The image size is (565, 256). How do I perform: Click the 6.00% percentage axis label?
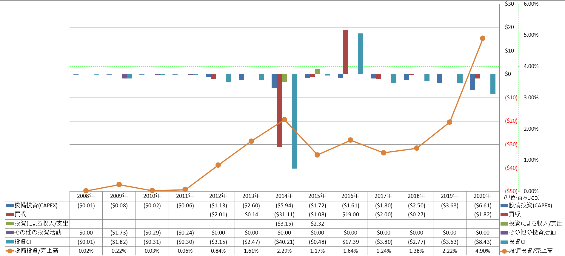tap(531, 4)
